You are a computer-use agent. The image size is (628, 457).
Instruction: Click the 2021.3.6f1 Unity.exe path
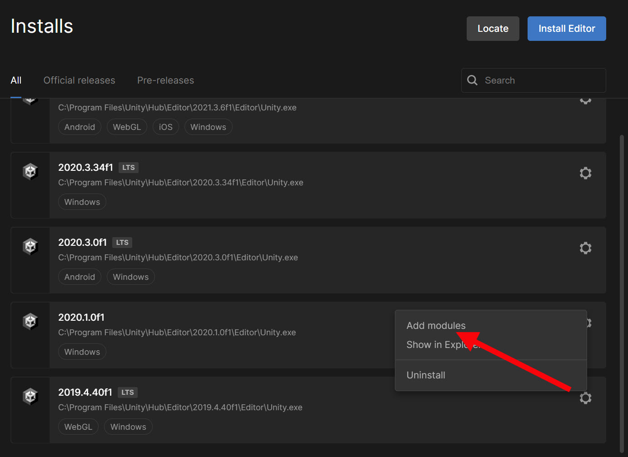tap(177, 108)
